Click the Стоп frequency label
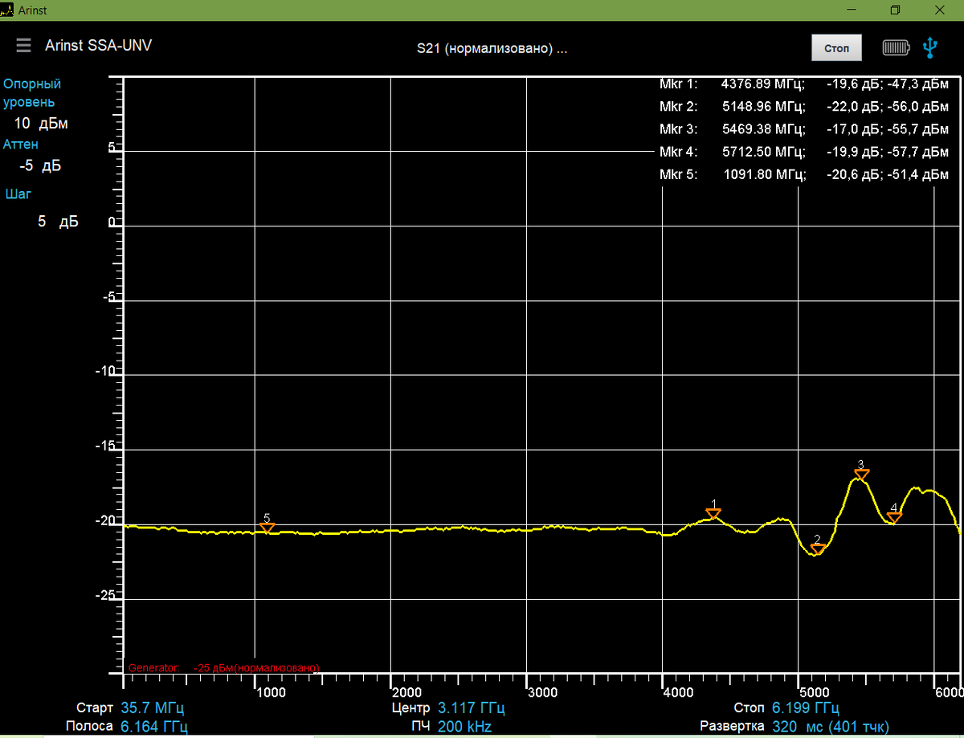Screen dimensions: 964x738 click(750, 708)
